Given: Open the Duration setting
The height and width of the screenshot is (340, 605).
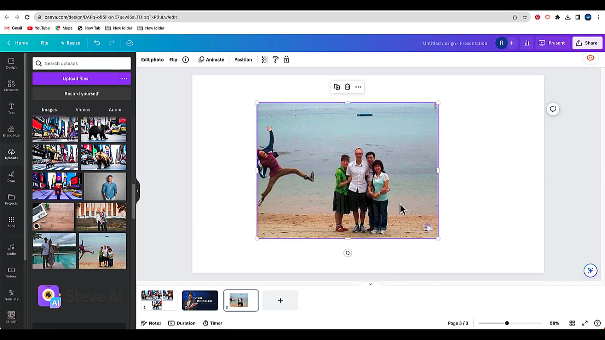Looking at the screenshot, I should coord(182,323).
